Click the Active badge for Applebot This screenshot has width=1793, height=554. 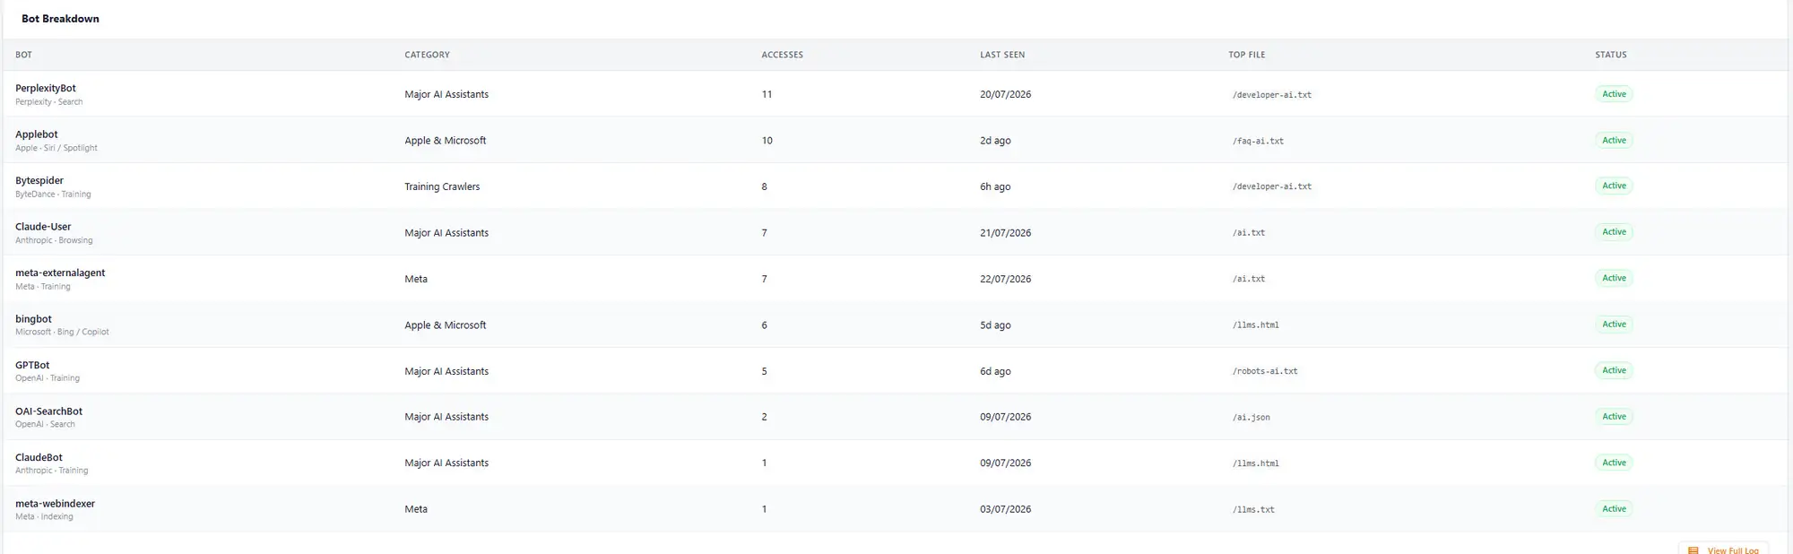coord(1614,140)
